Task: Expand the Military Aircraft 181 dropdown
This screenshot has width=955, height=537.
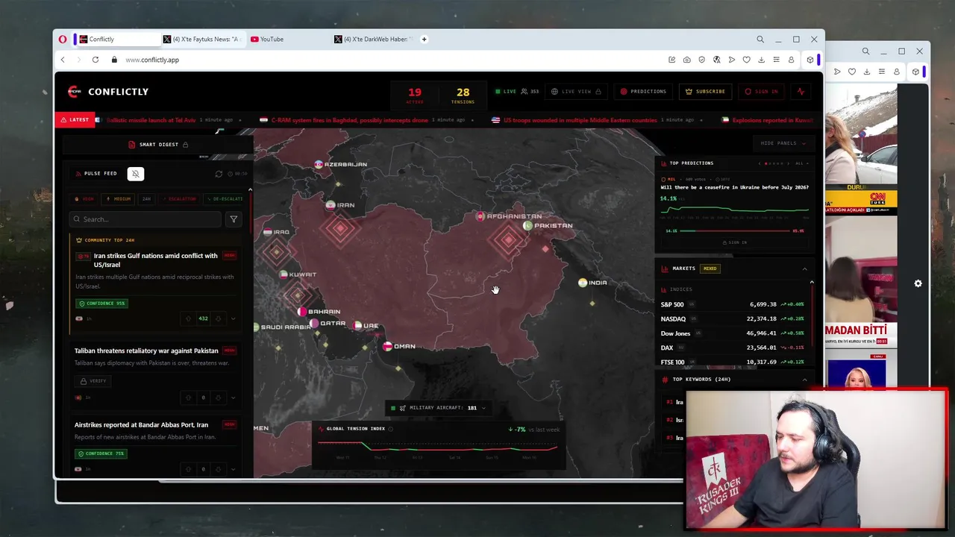Action: point(439,408)
